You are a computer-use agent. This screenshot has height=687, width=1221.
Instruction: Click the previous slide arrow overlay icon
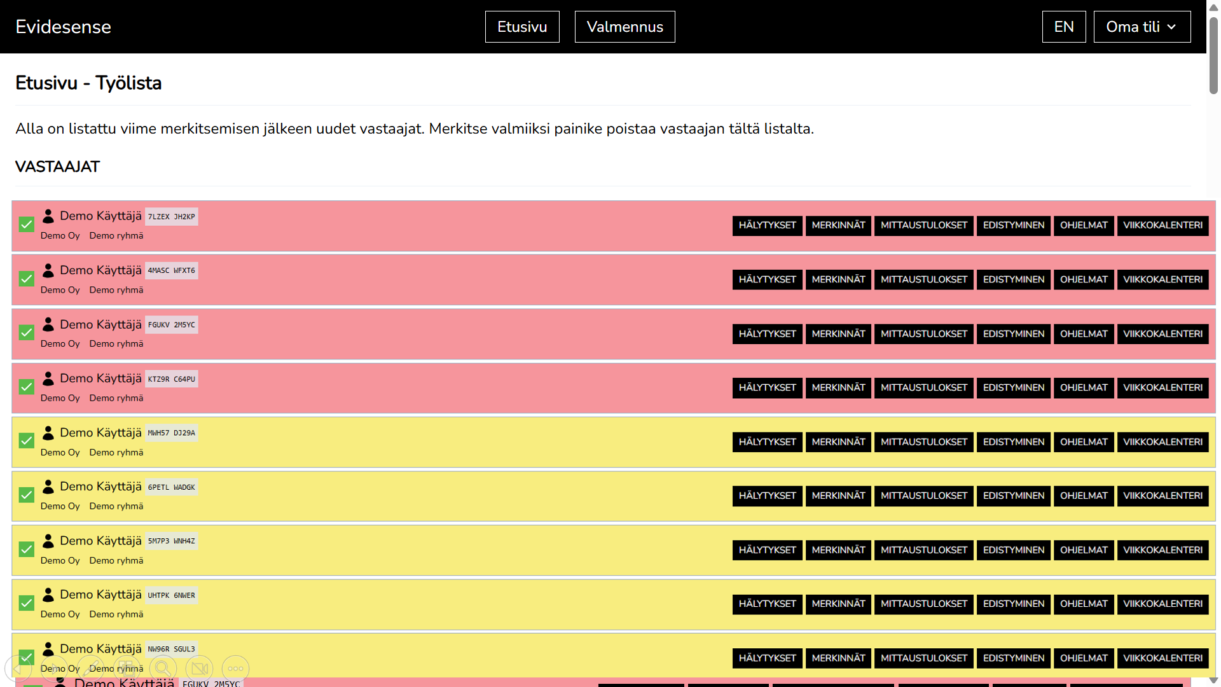18,669
